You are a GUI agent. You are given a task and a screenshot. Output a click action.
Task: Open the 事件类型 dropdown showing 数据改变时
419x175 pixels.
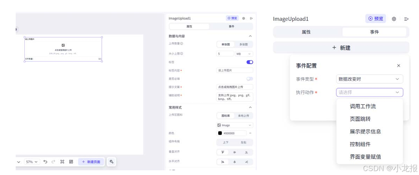(x=370, y=79)
